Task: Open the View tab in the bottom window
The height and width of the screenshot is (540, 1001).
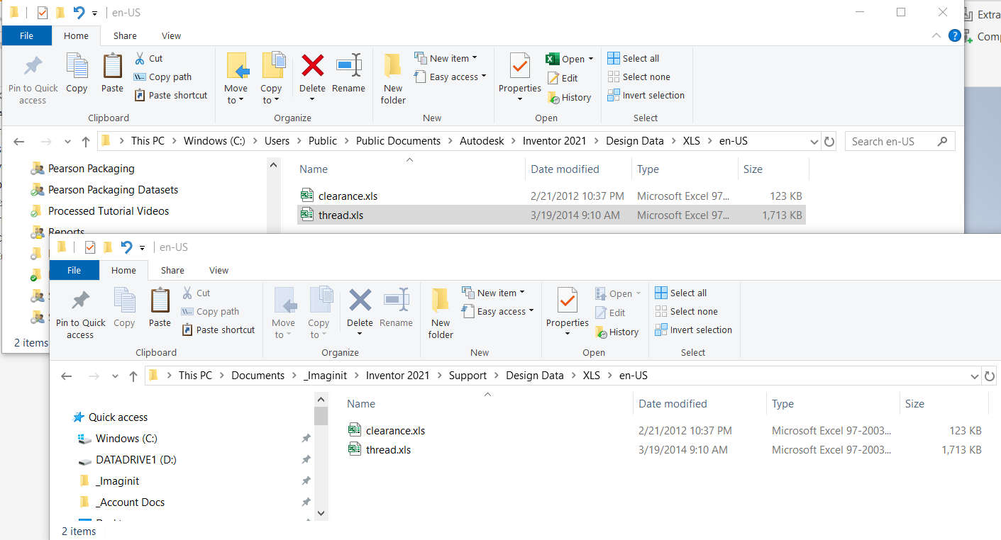Action: click(219, 270)
